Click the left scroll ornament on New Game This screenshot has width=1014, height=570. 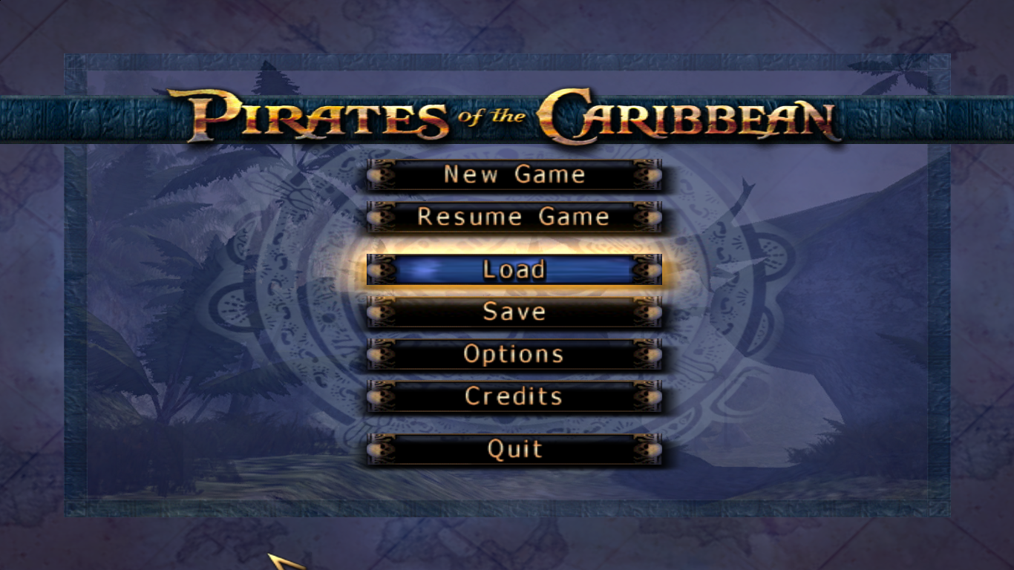(x=381, y=174)
